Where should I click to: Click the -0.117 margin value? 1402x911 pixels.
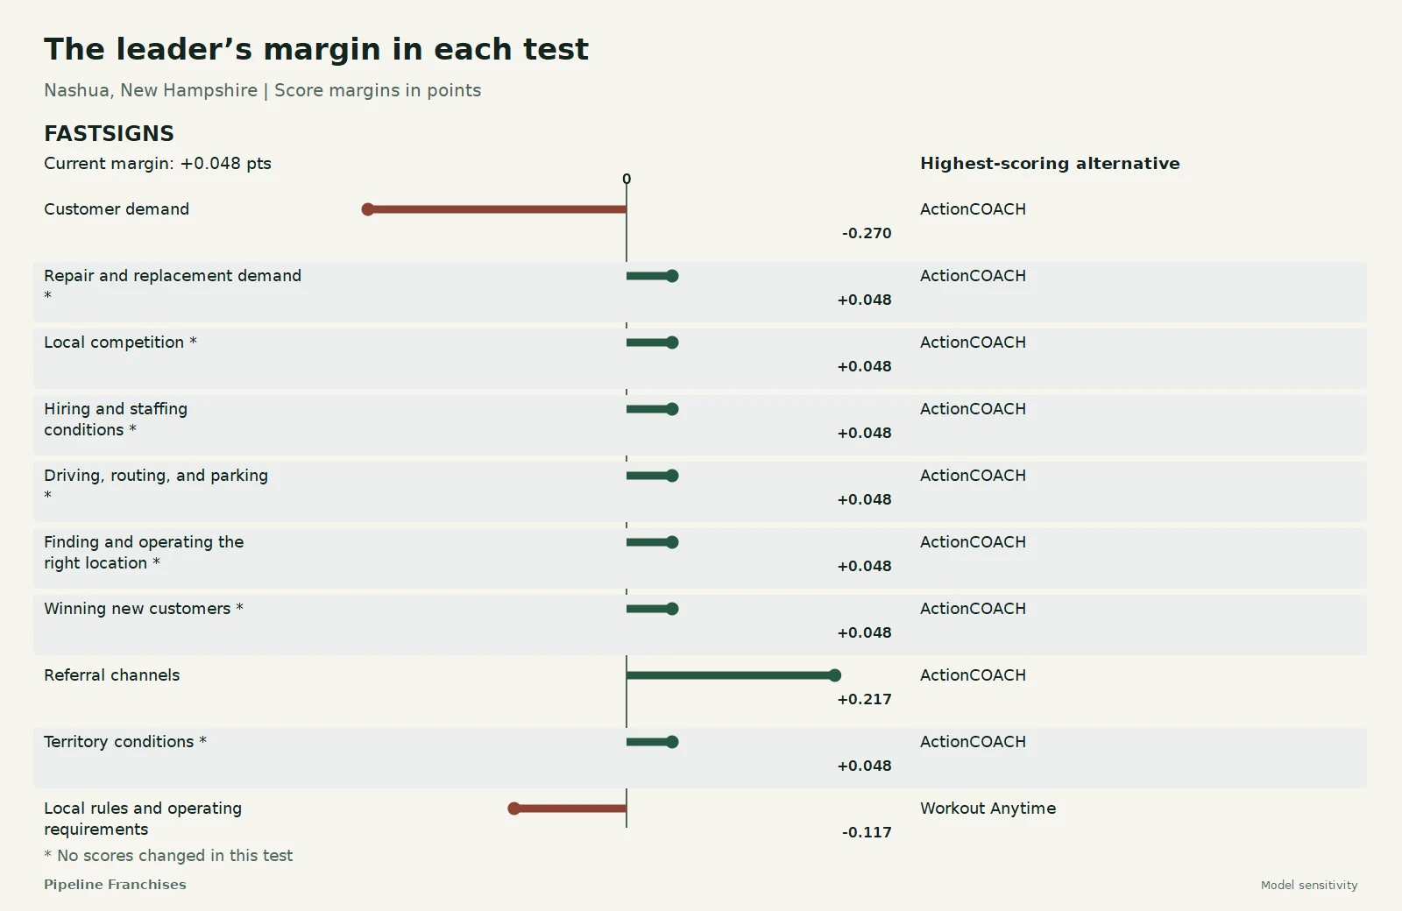coord(867,832)
